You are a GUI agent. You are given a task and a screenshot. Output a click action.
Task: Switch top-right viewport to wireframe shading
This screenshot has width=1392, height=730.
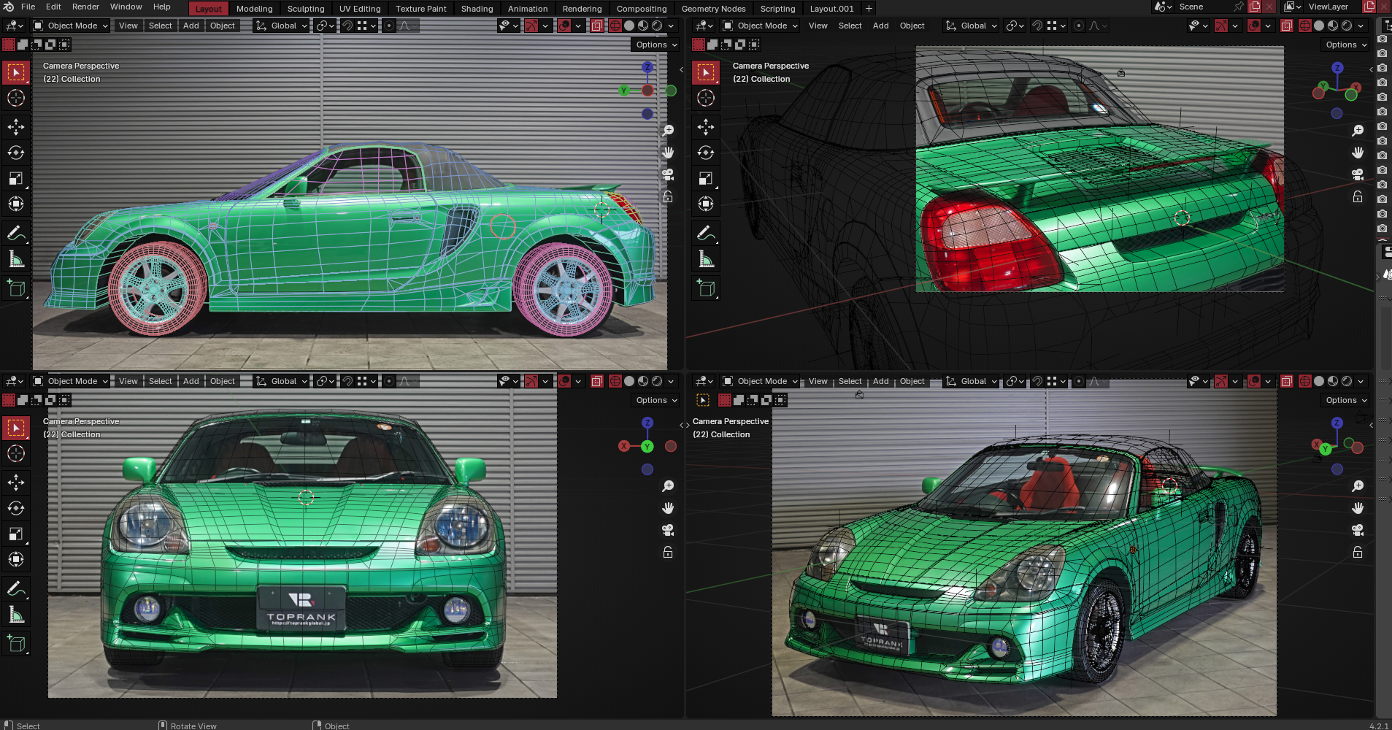tap(1305, 26)
